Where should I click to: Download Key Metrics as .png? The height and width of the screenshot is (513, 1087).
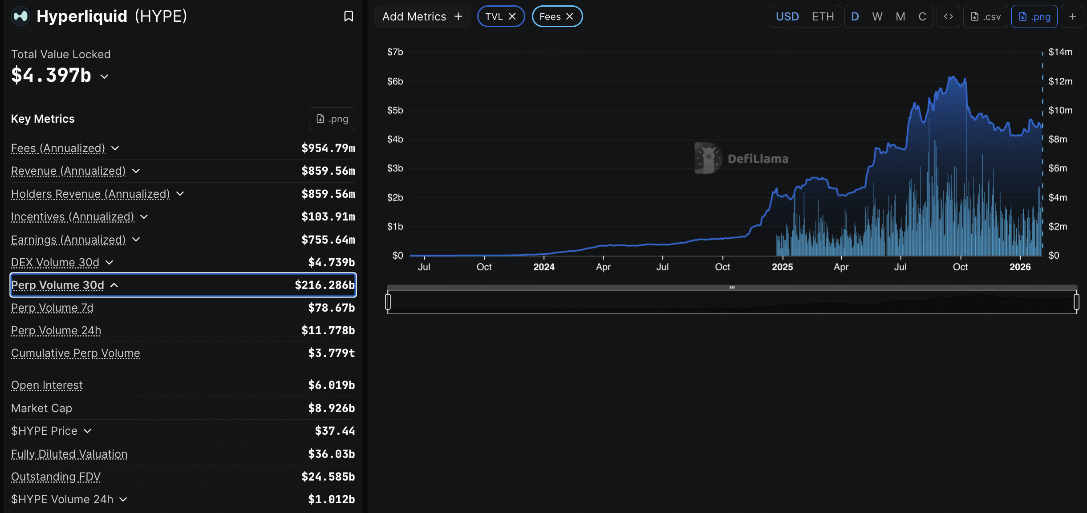tap(332, 119)
